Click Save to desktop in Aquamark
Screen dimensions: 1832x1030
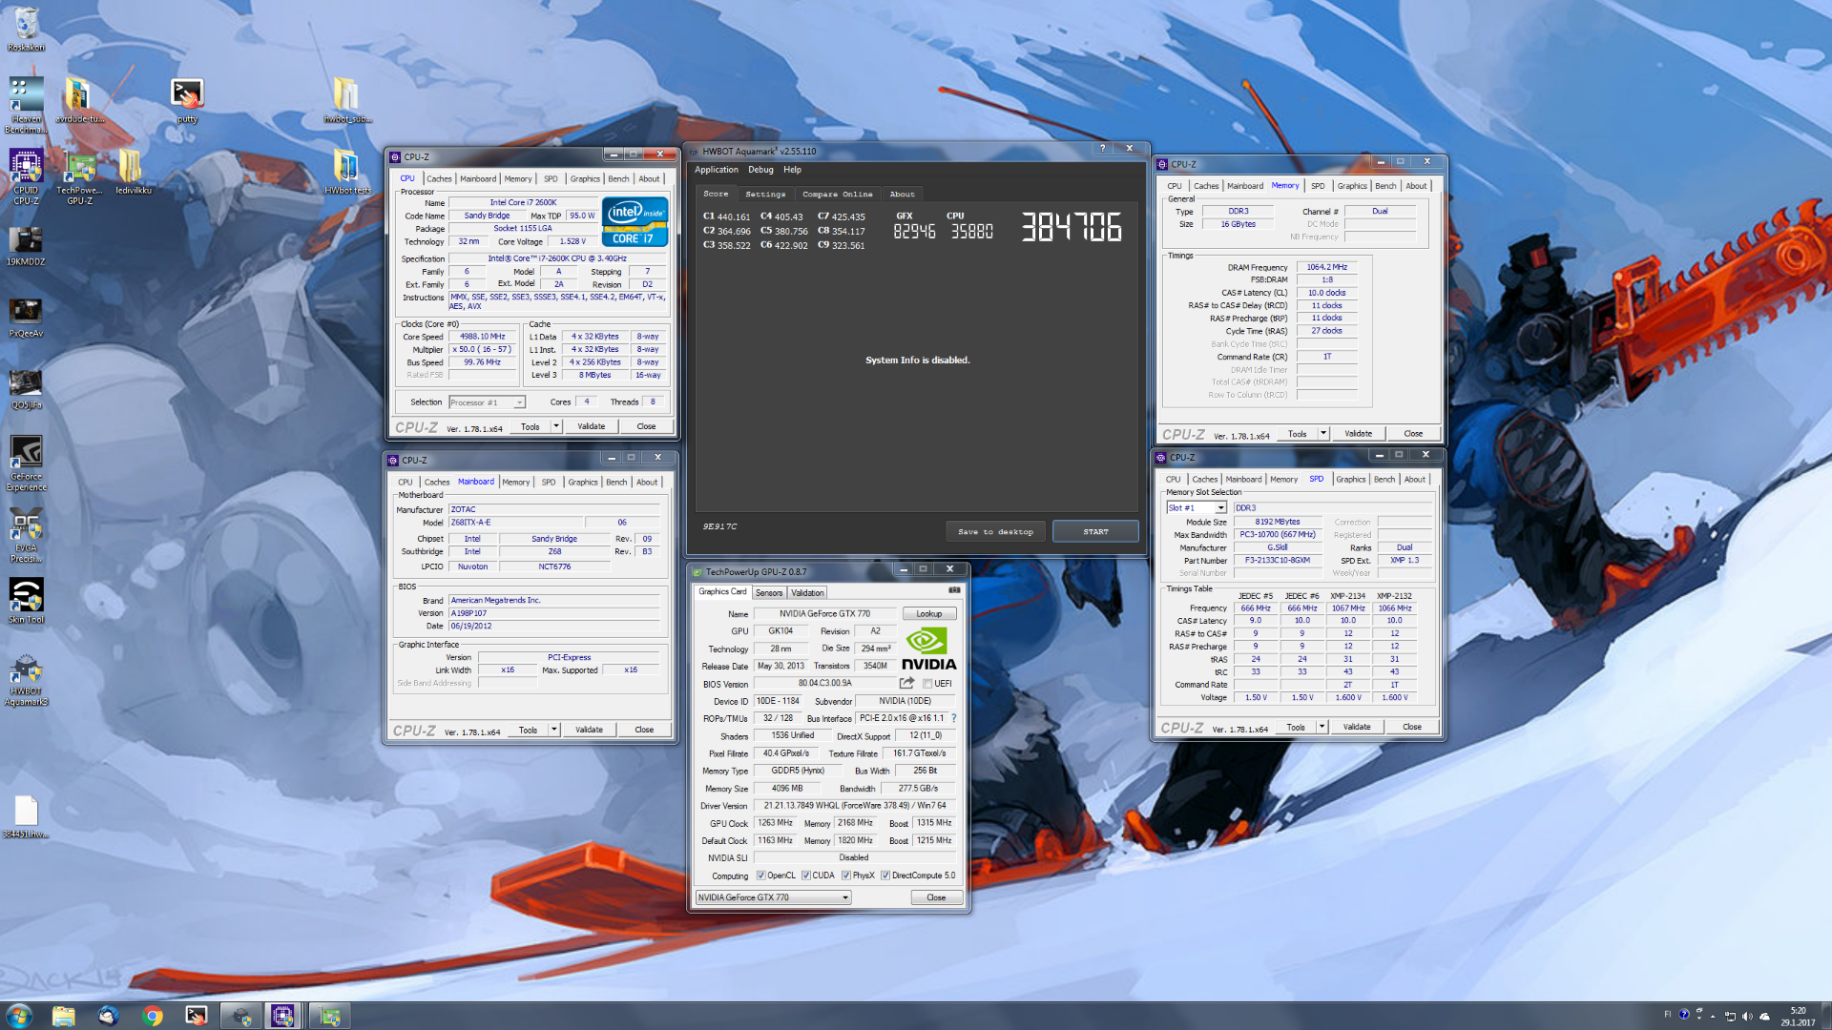(995, 531)
